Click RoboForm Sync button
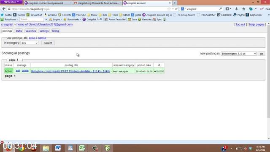Viewport: 270px width, 152px height. coord(157,19)
